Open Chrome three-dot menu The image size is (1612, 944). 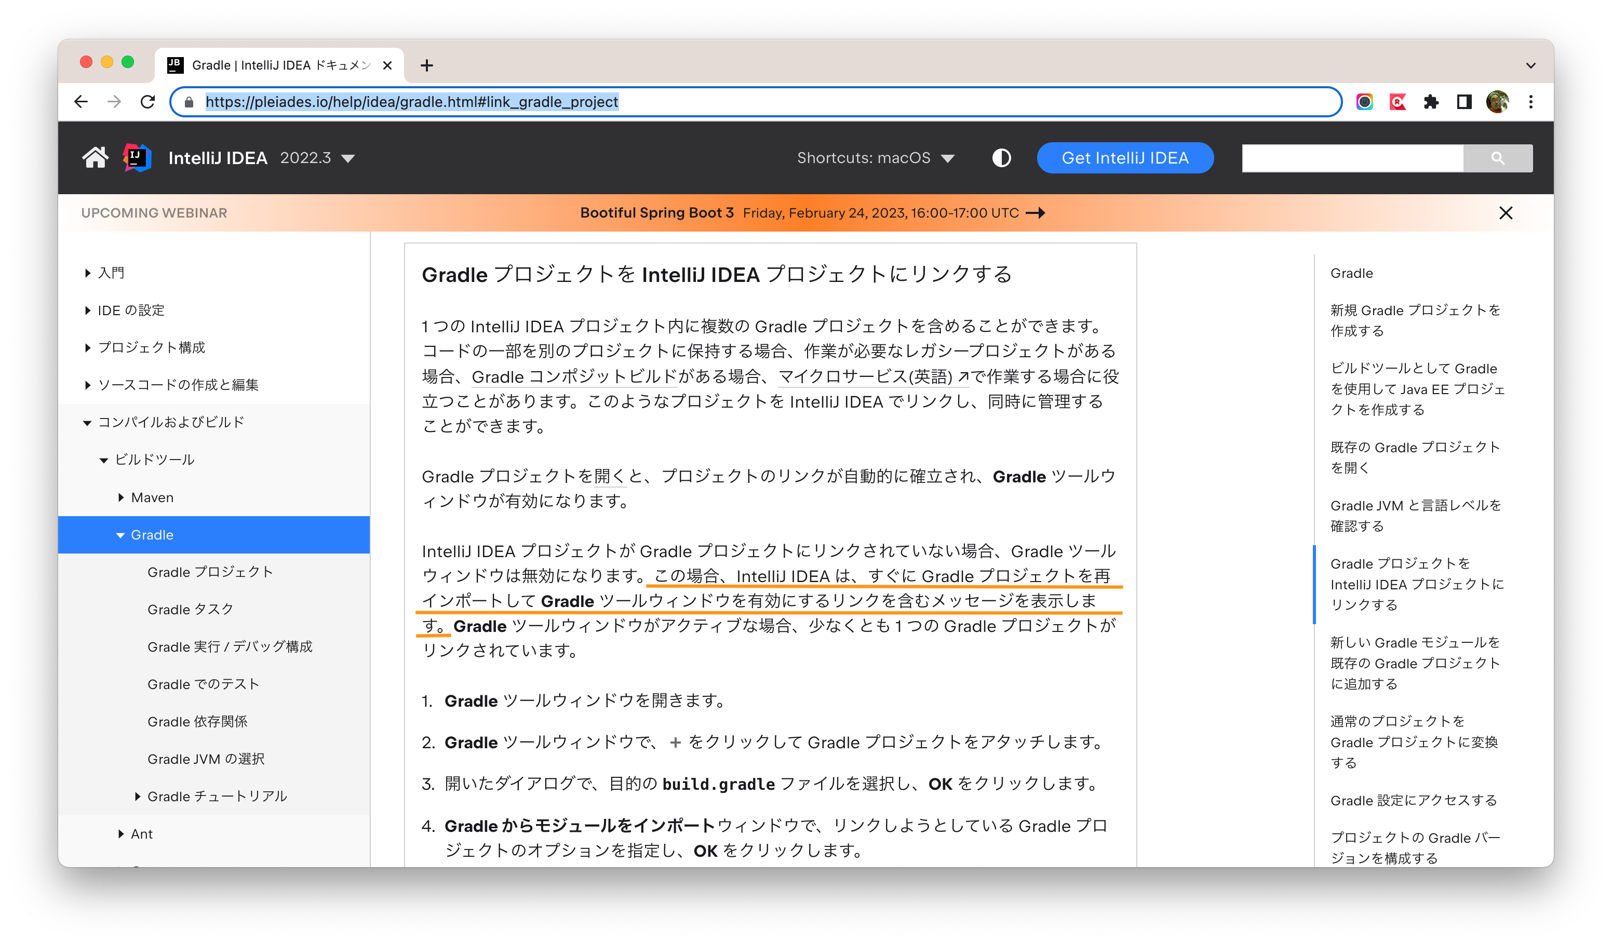(x=1531, y=102)
